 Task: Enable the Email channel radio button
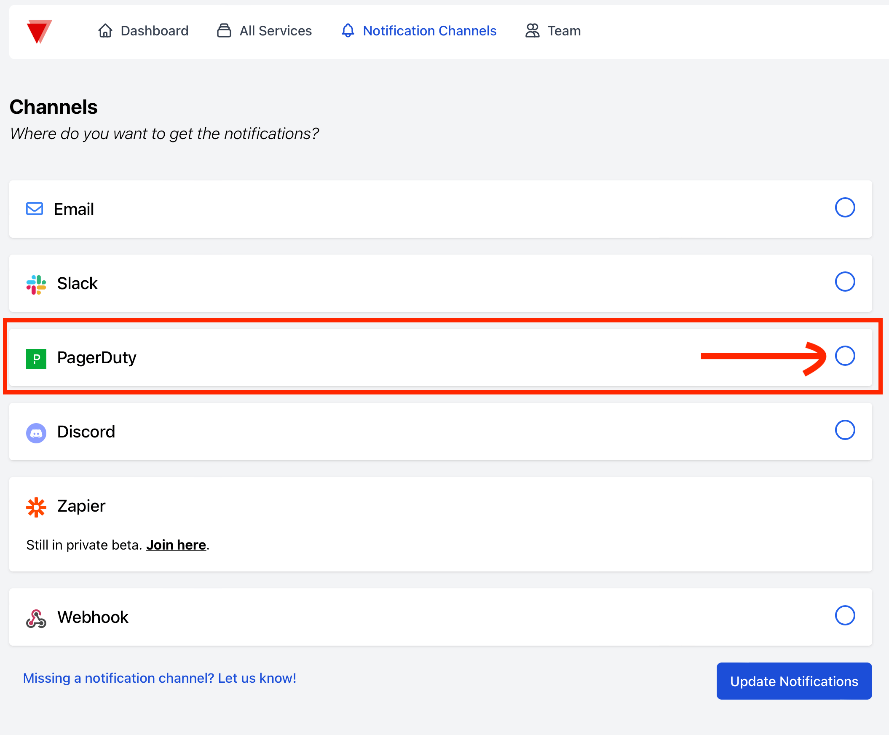pos(844,207)
